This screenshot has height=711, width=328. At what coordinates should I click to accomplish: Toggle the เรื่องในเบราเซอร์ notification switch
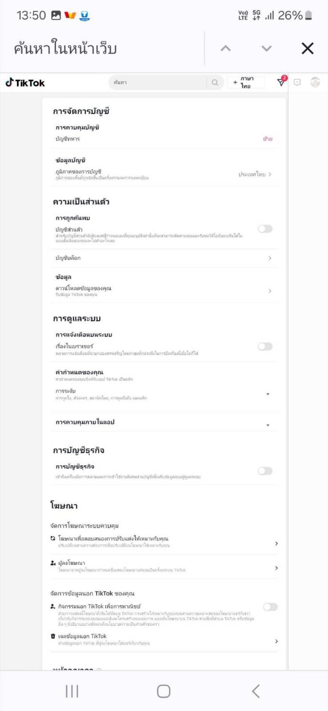coord(265,347)
